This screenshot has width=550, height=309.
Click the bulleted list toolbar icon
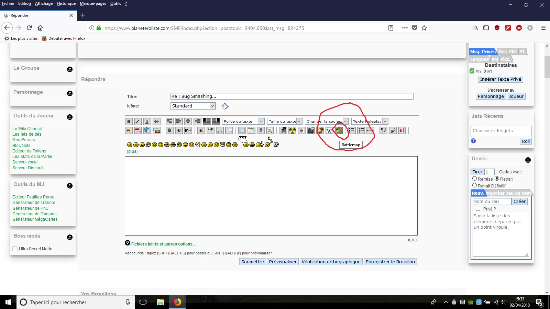click(x=351, y=130)
